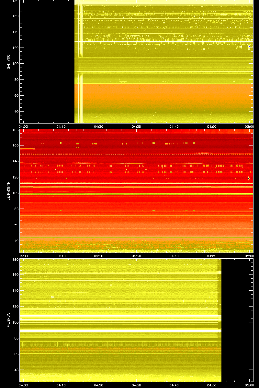Click the PALEHUA station axis label
This screenshot has height=388, width=259.
8,320
